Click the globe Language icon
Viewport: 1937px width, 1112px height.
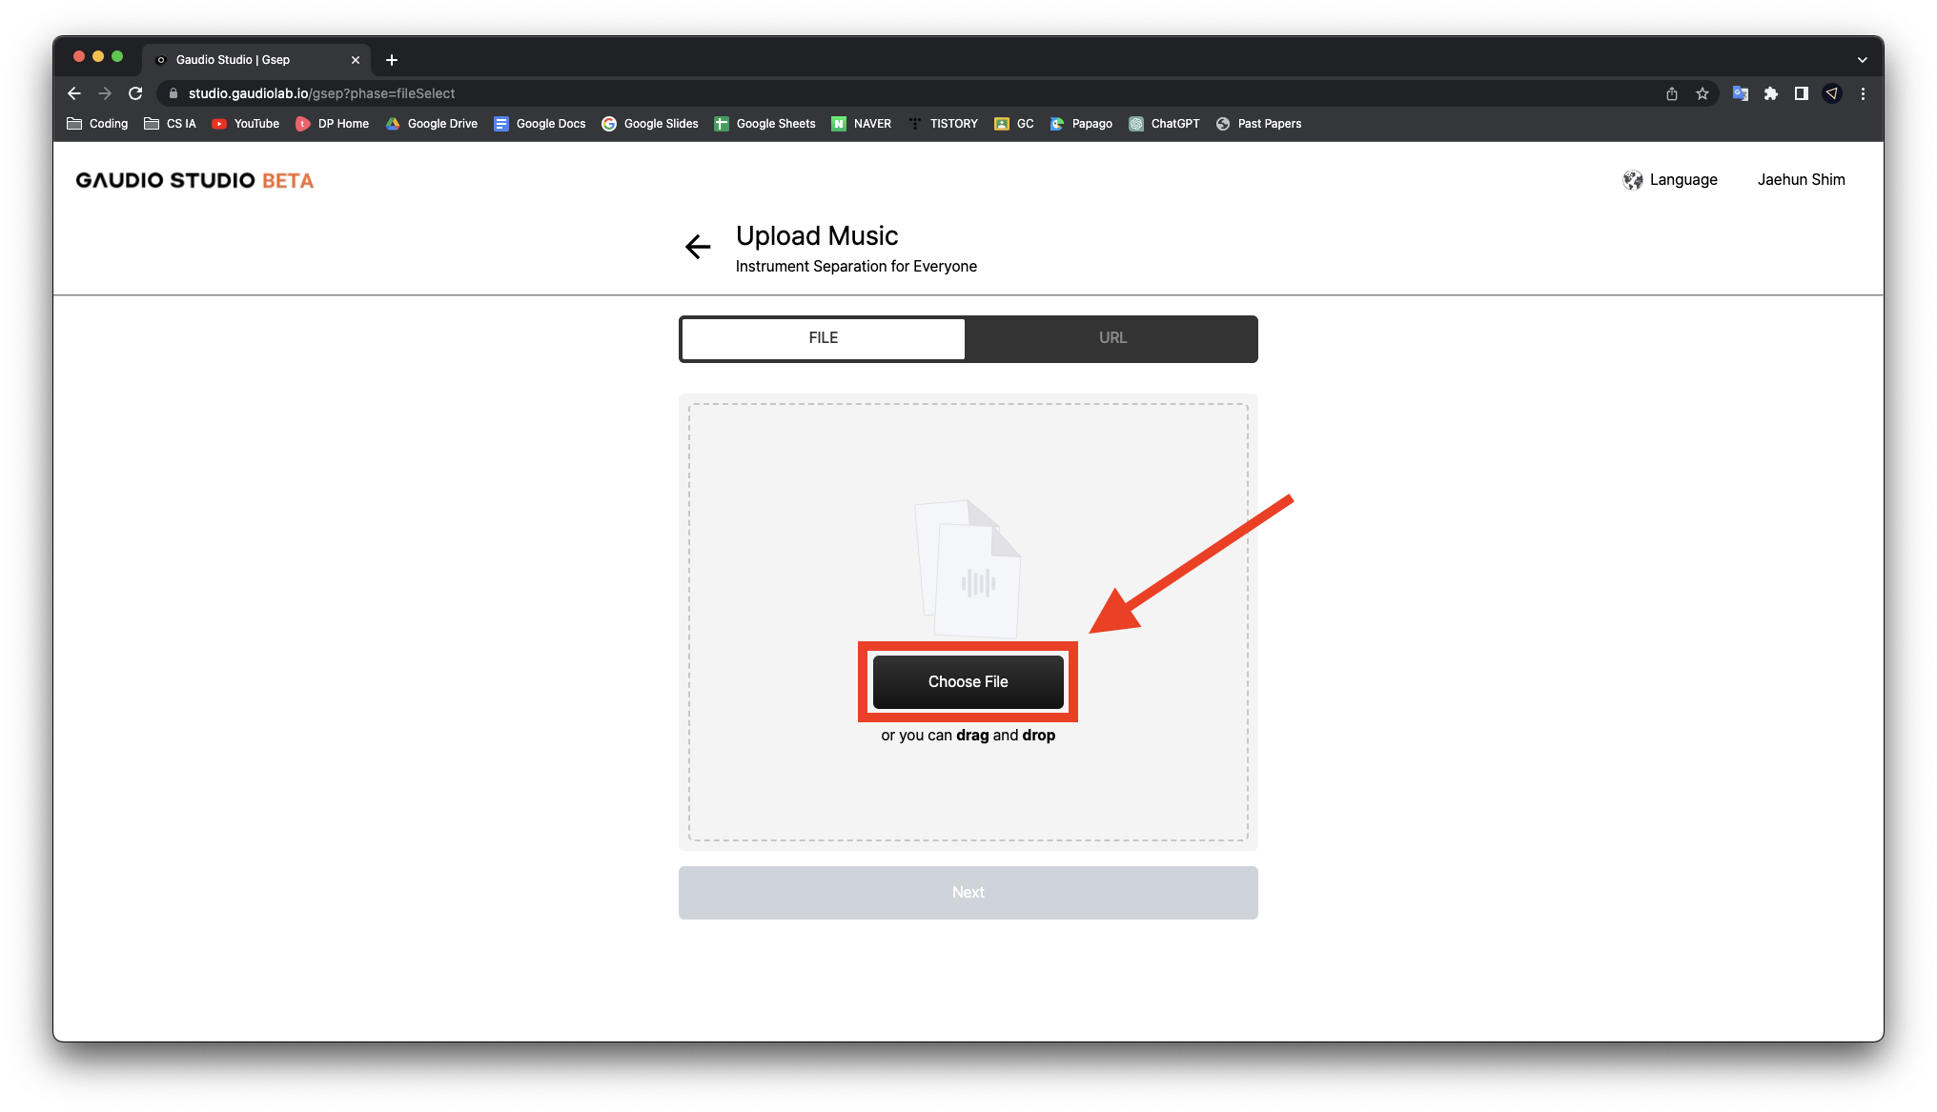1632,180
